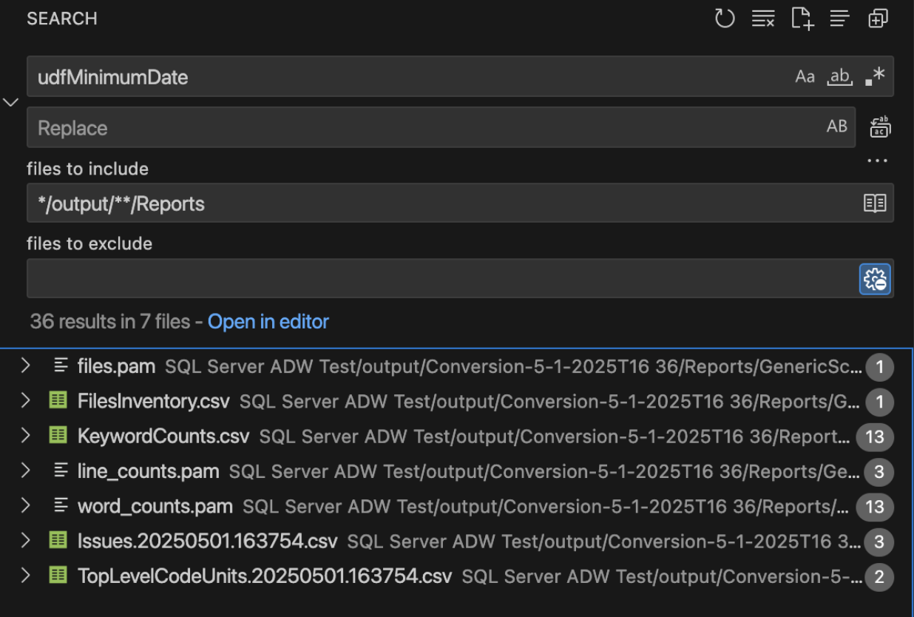Screen dimensions: 914x617
Task: Open a new Search Editor
Action: (x=801, y=18)
